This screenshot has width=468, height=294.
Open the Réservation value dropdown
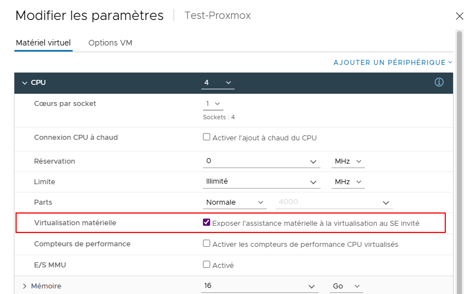tap(261, 161)
